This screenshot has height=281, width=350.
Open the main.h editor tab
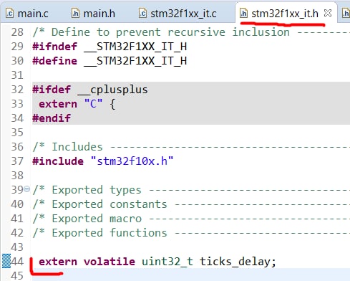point(94,14)
